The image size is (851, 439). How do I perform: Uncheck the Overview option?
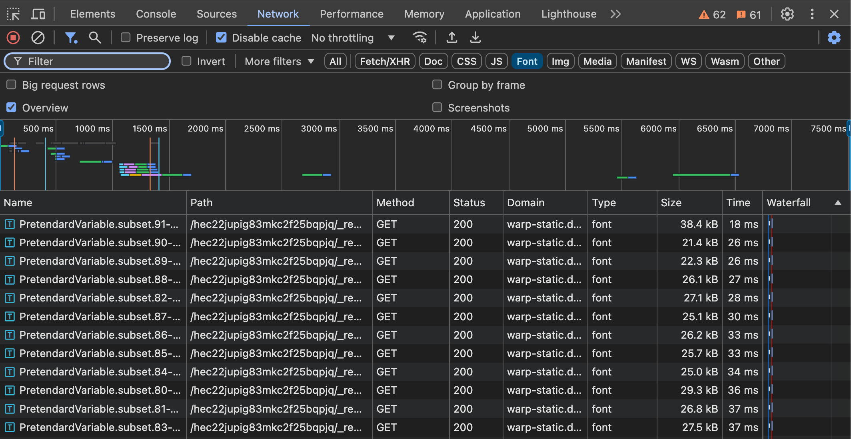[11, 108]
